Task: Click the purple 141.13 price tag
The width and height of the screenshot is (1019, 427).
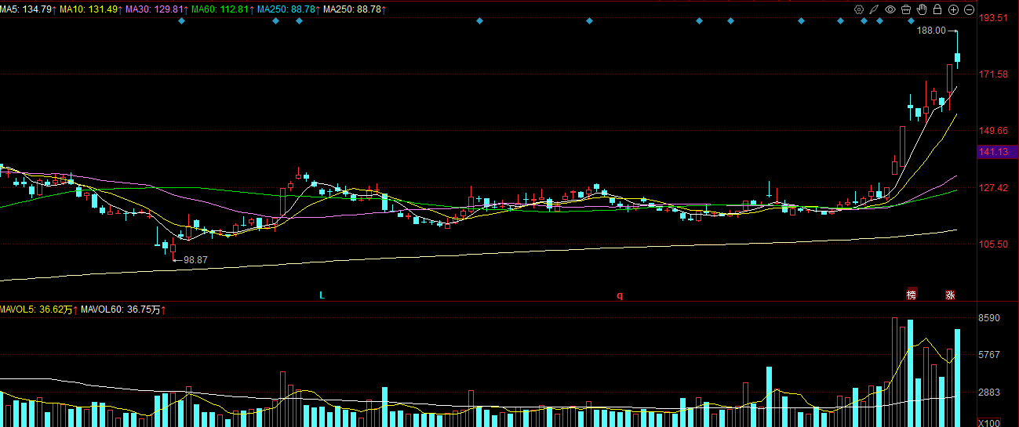Action: [x=997, y=152]
